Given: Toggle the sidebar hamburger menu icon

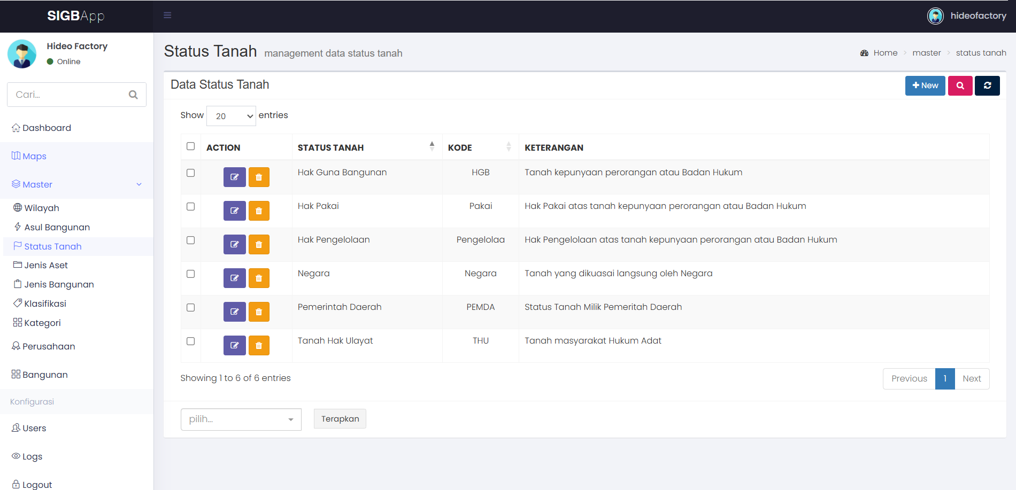Looking at the screenshot, I should coord(167,15).
